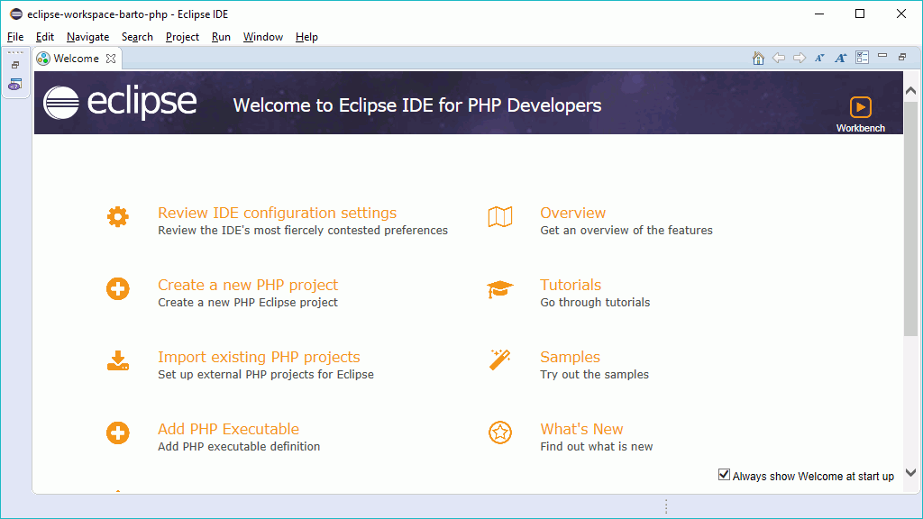Open the Customize page icon
Viewport: 923px width, 519px height.
point(863,57)
